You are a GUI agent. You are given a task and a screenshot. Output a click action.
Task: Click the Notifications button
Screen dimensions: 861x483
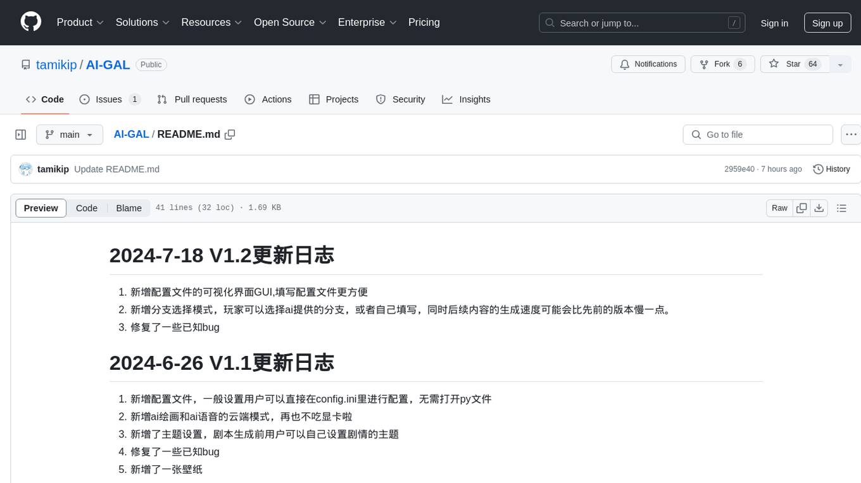pyautogui.click(x=648, y=64)
